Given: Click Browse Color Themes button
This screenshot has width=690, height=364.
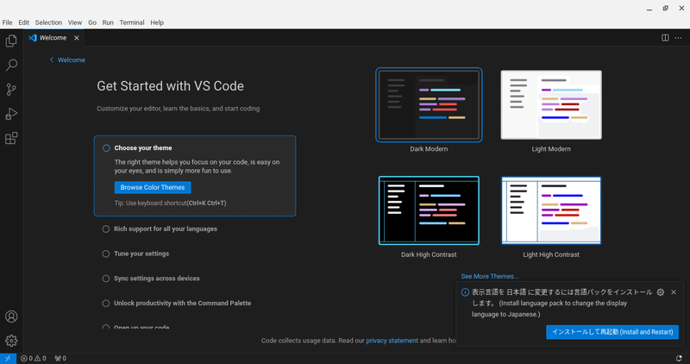Looking at the screenshot, I should [x=153, y=187].
